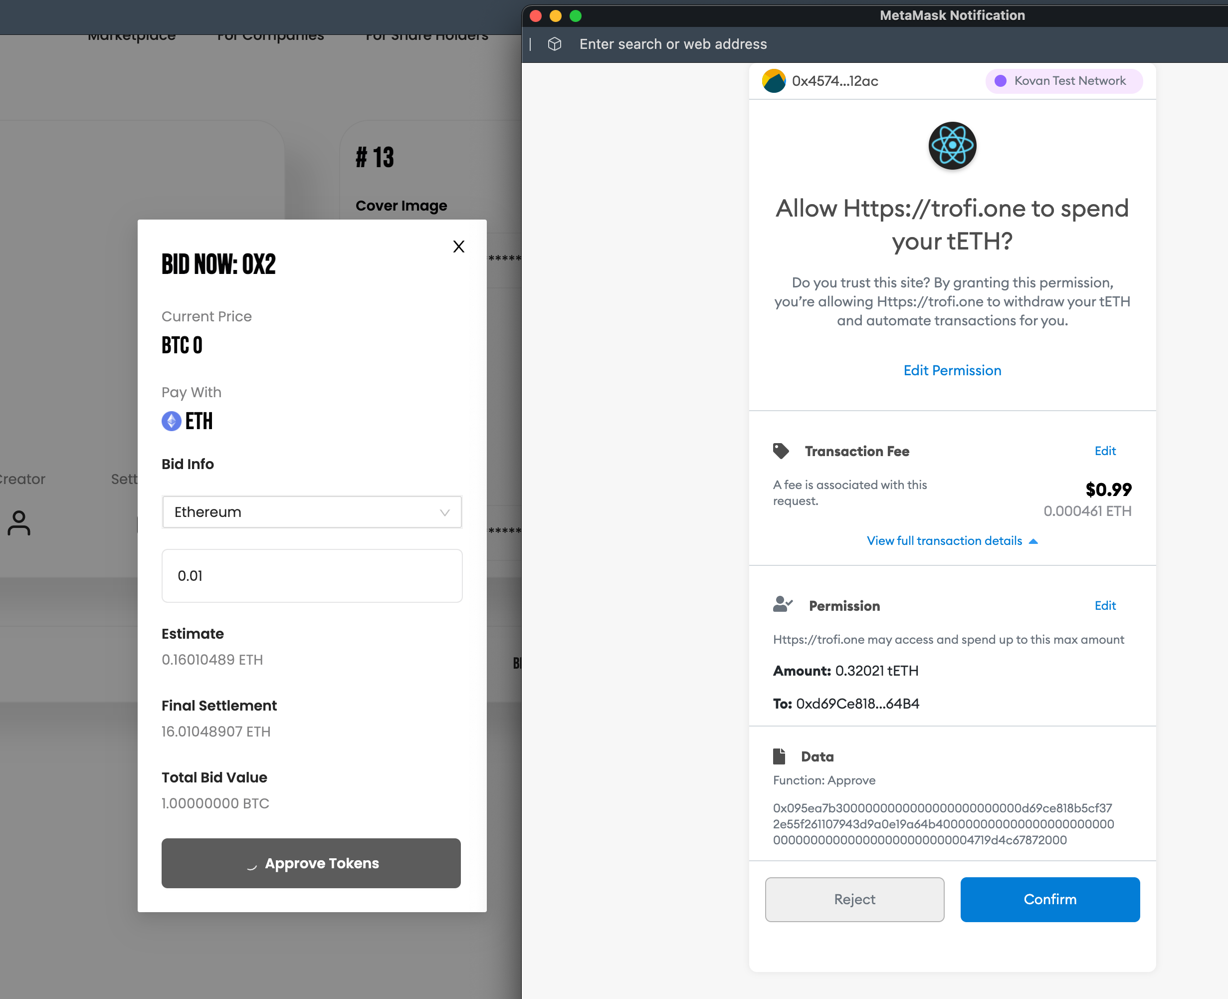Open the Kovan Test Network selector

coord(1063,81)
